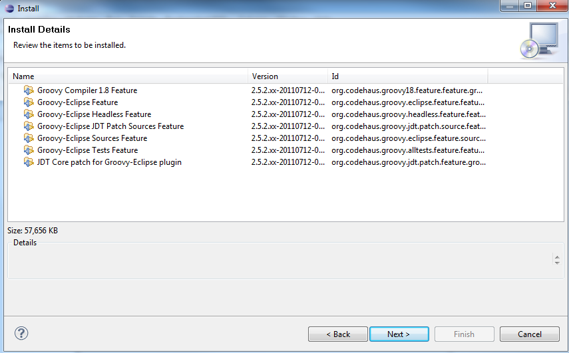Click id org.codehaus.groovy.eclipse.feature.featu...
This screenshot has height=353, width=569.
[407, 102]
